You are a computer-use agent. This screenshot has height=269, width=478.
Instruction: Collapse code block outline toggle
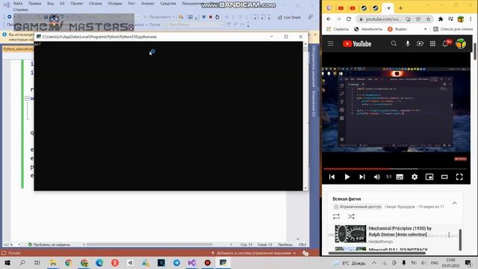(x=27, y=98)
